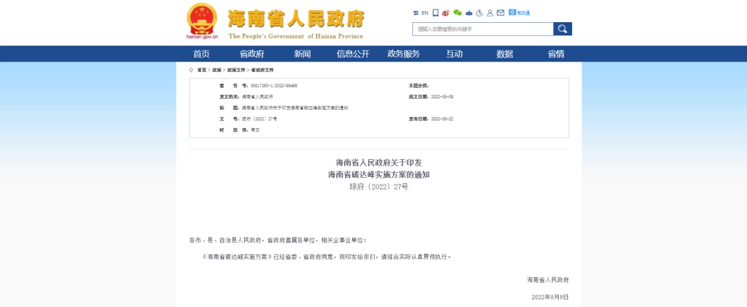Select 数据 in the navigation bar
The width and height of the screenshot is (747, 307).
click(x=505, y=54)
